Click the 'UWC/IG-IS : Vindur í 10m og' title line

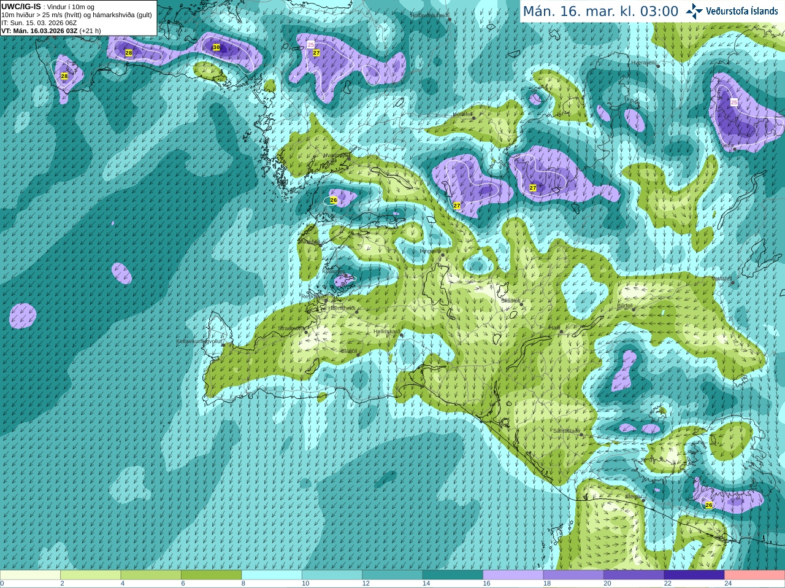(48, 7)
